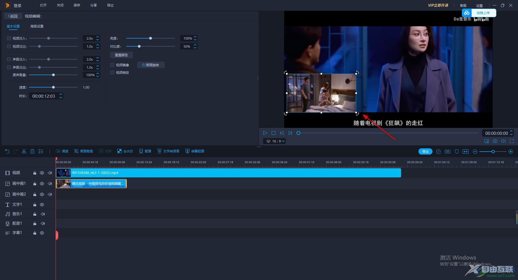The width and height of the screenshot is (518, 280).
Task: Click the 重置颜色 reset color button
Action: [121, 55]
